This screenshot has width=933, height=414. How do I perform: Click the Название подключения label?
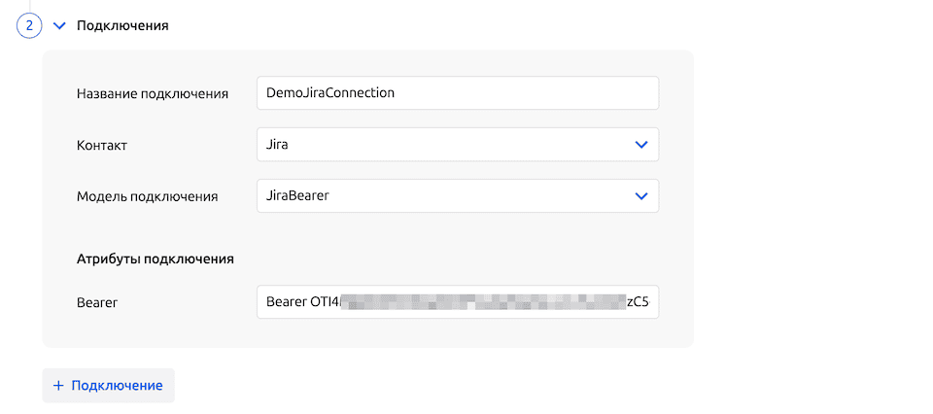[x=153, y=94]
